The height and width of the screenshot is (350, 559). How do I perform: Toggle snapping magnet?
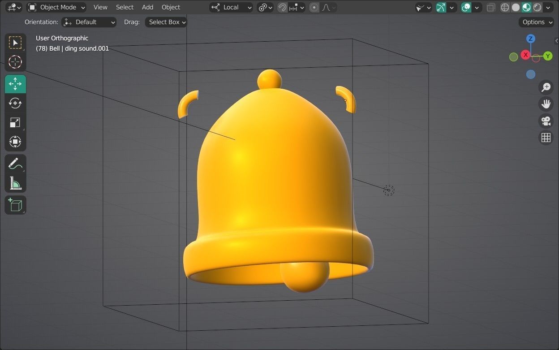(x=282, y=7)
